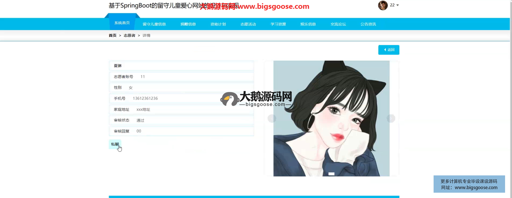Open 志愿活动 navigation item
This screenshot has width=512, height=198.
tap(248, 24)
